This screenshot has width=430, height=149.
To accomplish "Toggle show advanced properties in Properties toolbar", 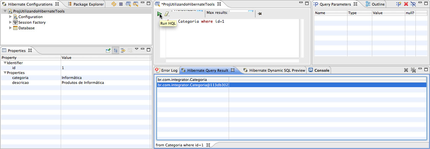I will (x=123, y=51).
